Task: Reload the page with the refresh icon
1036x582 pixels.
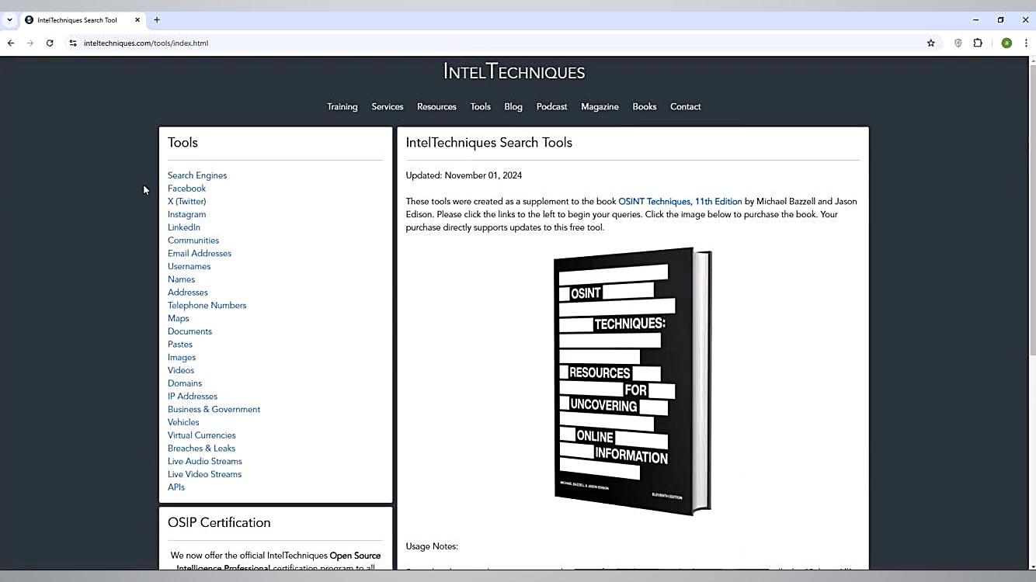Action: pos(50,43)
